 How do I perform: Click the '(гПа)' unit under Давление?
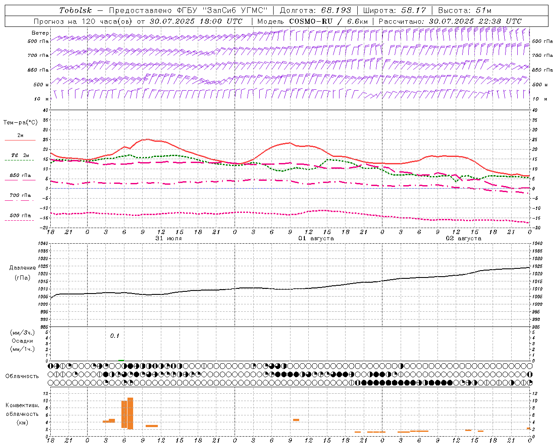click(x=23, y=277)
